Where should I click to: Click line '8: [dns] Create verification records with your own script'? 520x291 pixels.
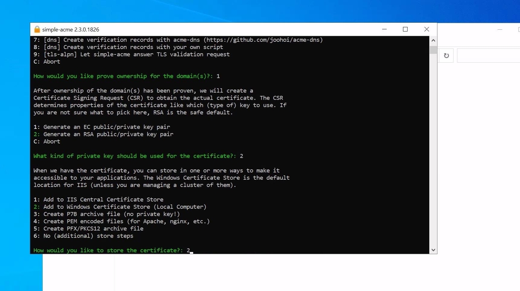click(128, 47)
